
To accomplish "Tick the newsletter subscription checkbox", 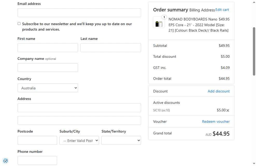I will coord(19,24).
